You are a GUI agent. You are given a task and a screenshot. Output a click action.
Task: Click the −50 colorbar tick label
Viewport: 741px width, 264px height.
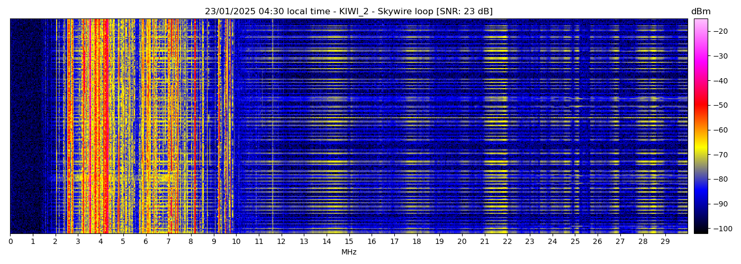tap(720, 105)
